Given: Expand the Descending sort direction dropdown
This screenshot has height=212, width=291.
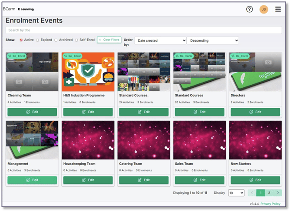Looking at the screenshot, I should click(x=213, y=40).
